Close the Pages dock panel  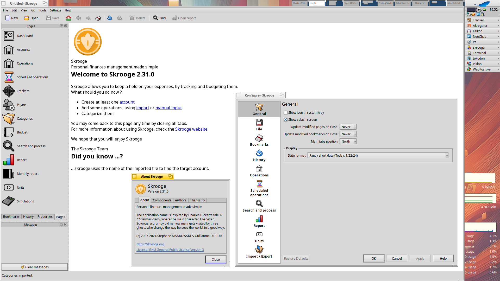click(66, 26)
